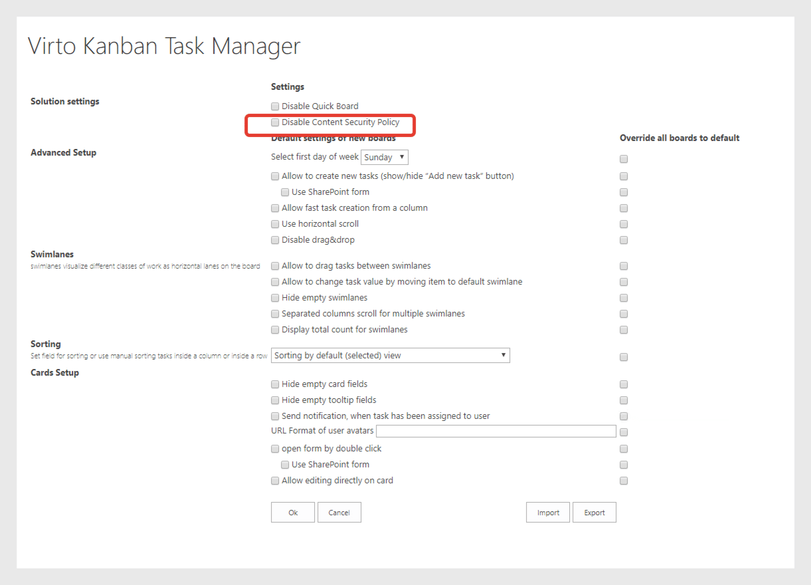Click the Ok button
Viewport: 811px width, 585px height.
[x=293, y=513]
